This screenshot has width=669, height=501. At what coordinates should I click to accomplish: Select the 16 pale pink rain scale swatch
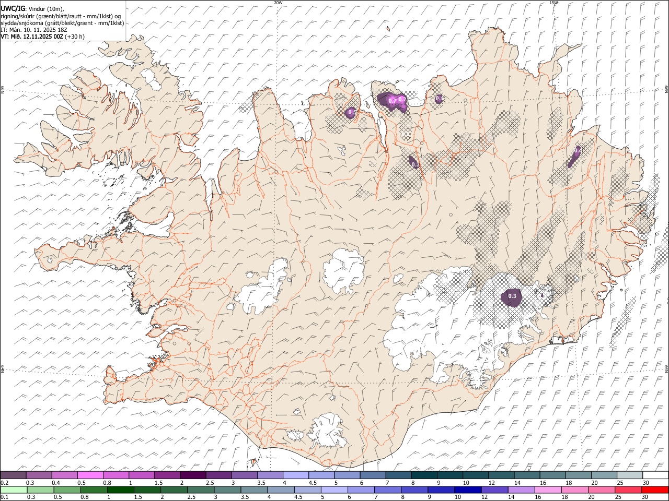[548, 490]
